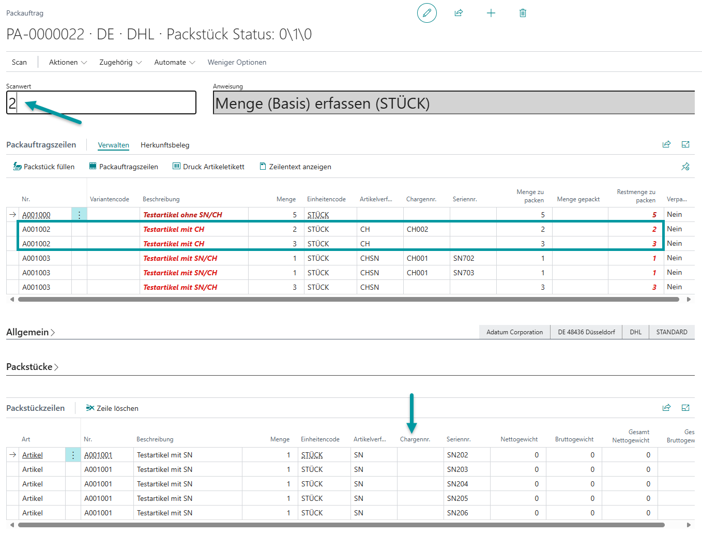Click Packstück füllen button
The width and height of the screenshot is (702, 534).
tap(44, 167)
